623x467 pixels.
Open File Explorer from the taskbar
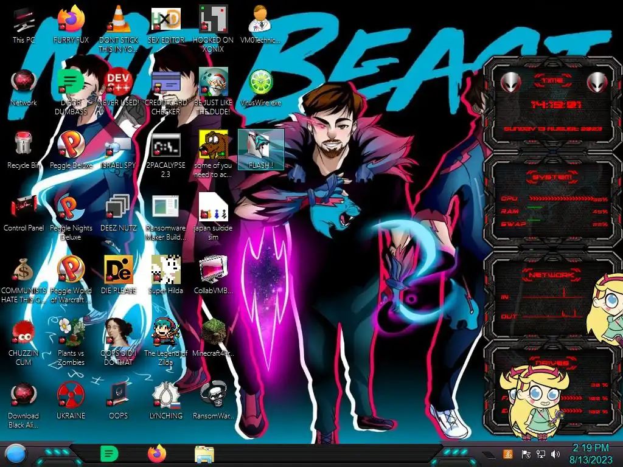(x=204, y=454)
